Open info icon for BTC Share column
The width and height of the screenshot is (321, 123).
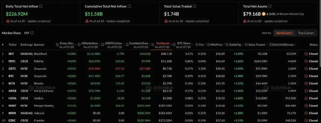point(174,45)
